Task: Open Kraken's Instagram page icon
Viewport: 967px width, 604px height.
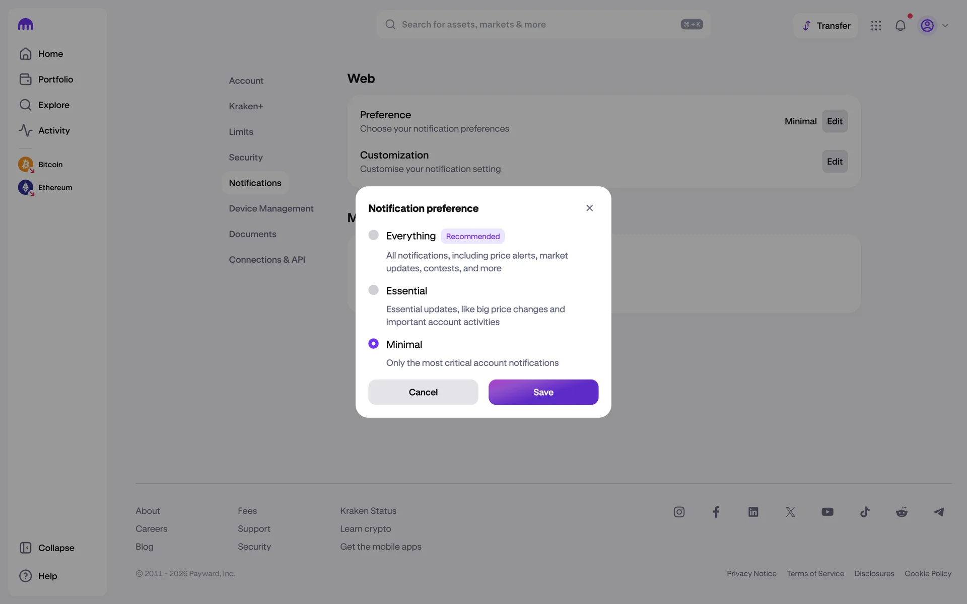Action: [679, 512]
